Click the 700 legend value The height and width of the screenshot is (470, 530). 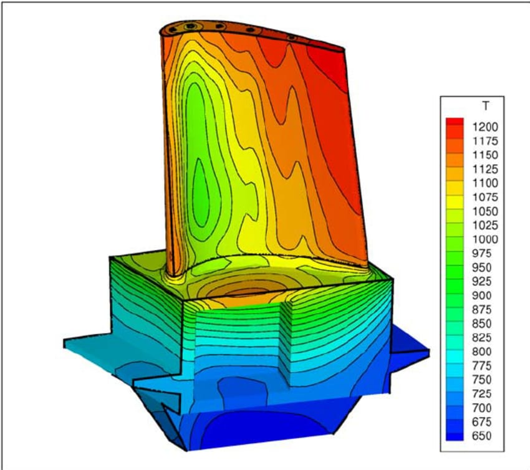(x=481, y=408)
